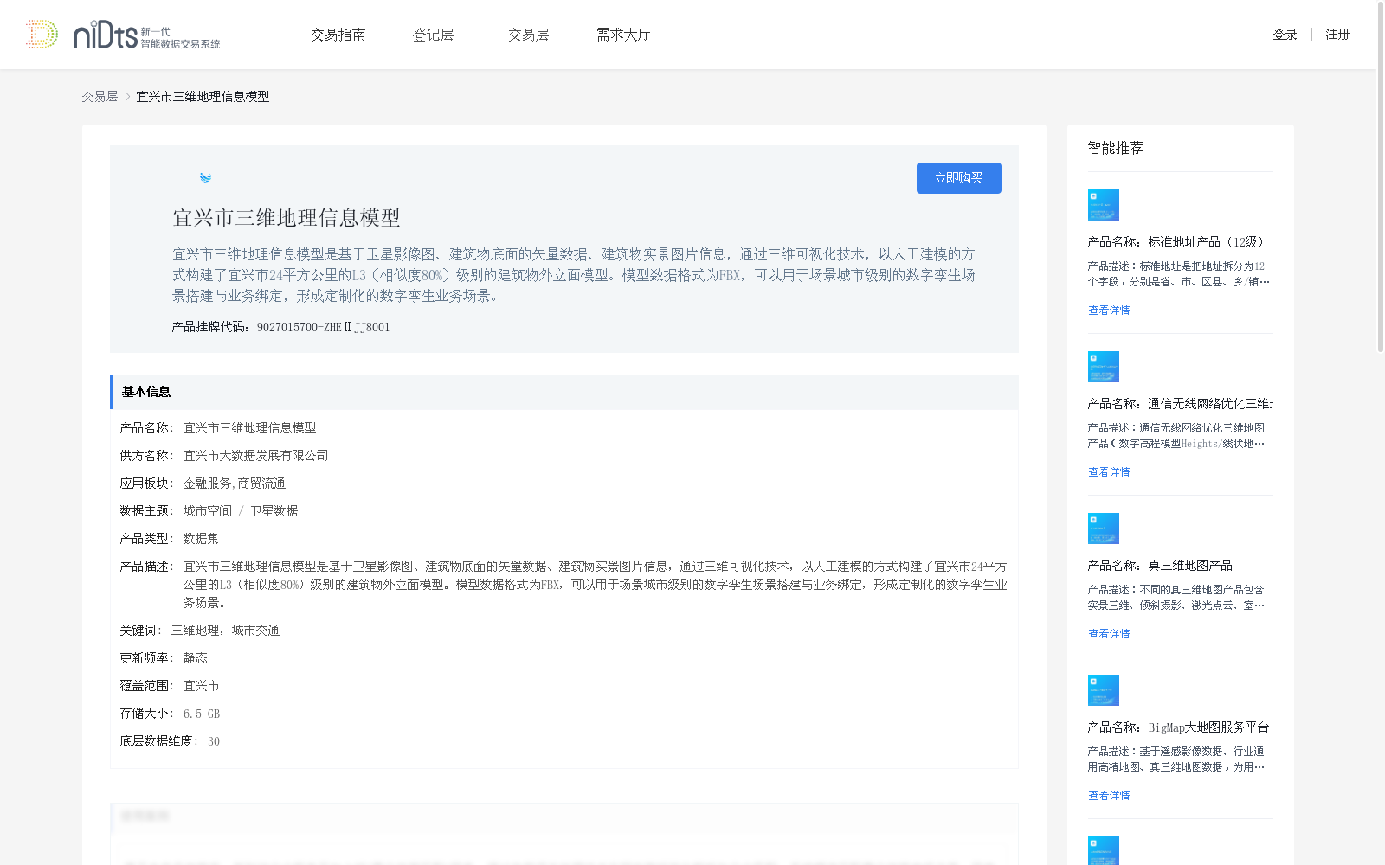Image resolution: width=1385 pixels, height=865 pixels.
Task: Click the 6.5 GB storage size value
Action: point(201,714)
